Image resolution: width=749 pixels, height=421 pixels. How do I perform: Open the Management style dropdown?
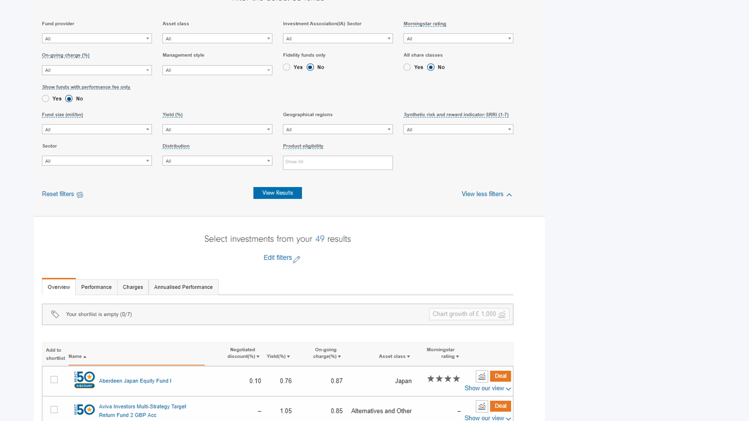click(x=217, y=70)
